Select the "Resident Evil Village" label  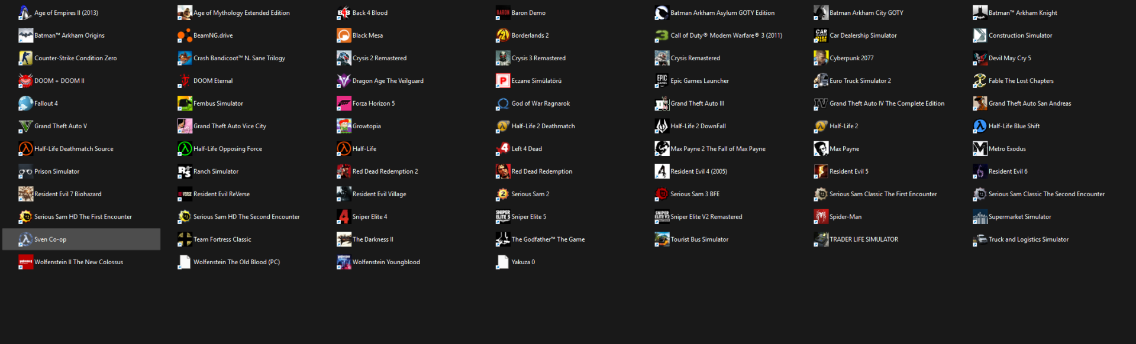[379, 194]
